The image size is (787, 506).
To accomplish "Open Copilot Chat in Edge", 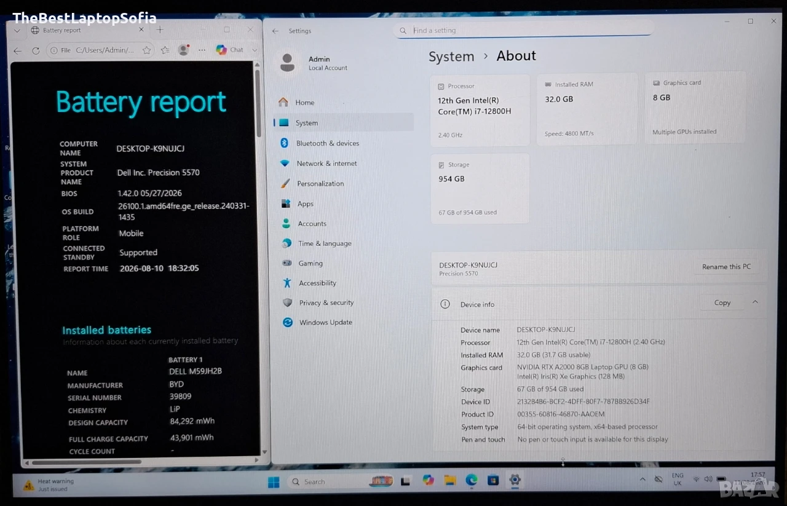I will (230, 50).
